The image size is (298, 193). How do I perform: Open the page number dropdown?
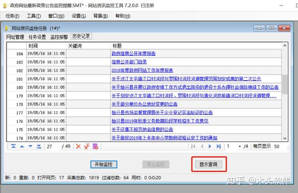(240, 146)
